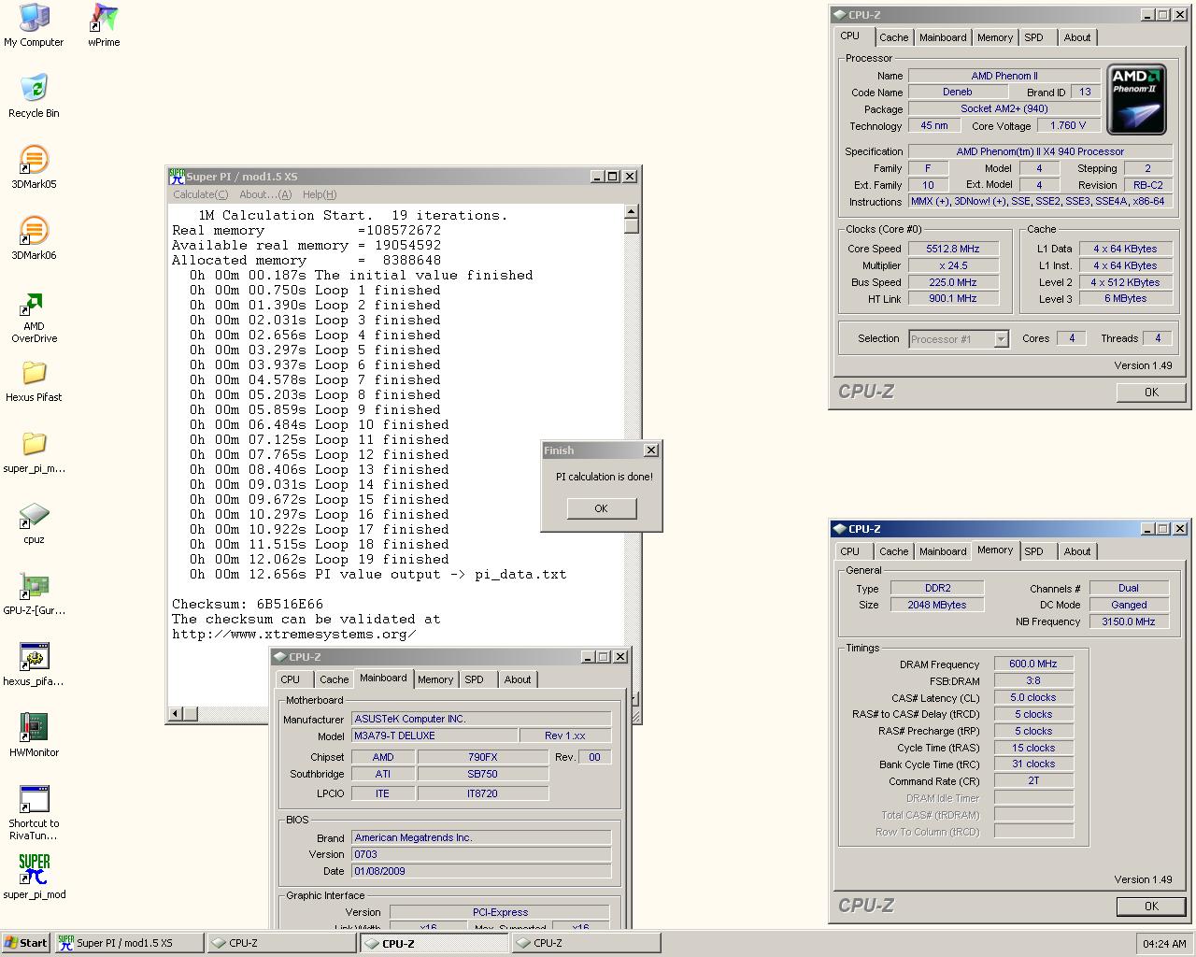Click Super PI horizontal scrollbar left arrow
The height and width of the screenshot is (957, 1196).
[x=175, y=713]
